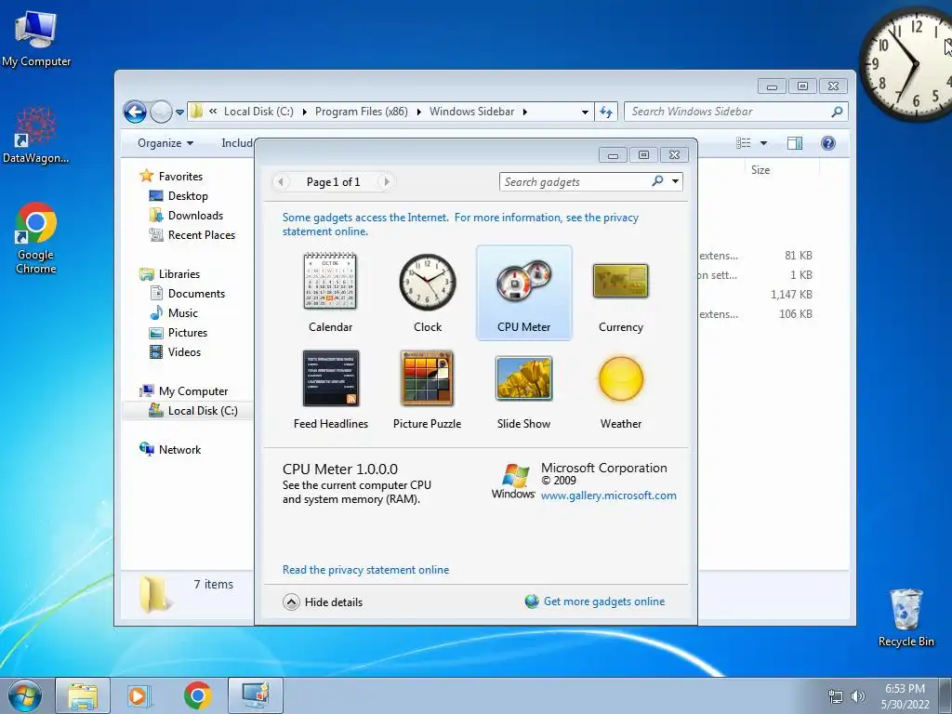This screenshot has width=952, height=714.
Task: Open Read the privacy statement online
Action: point(365,570)
